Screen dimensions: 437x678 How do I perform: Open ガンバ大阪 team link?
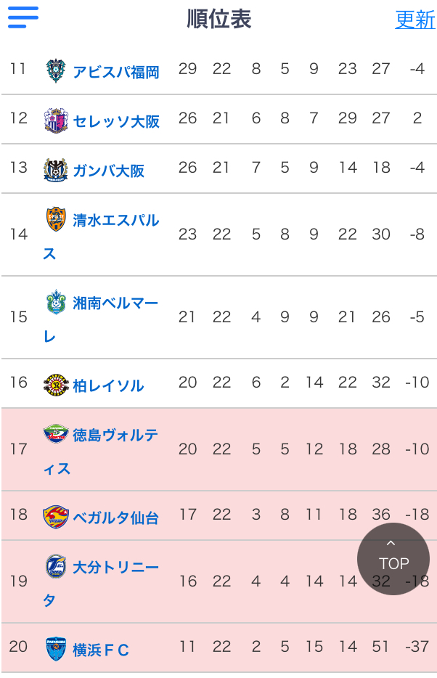click(x=108, y=171)
